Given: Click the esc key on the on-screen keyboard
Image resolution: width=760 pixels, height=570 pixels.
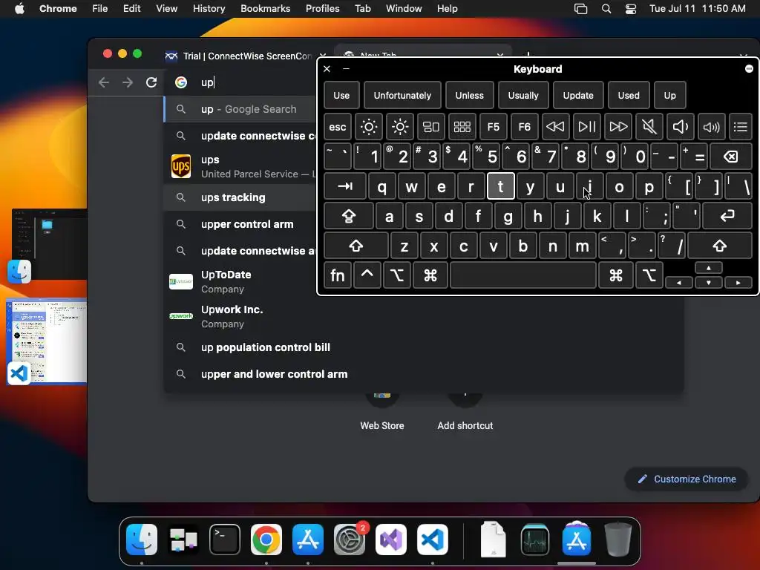Looking at the screenshot, I should point(338,127).
